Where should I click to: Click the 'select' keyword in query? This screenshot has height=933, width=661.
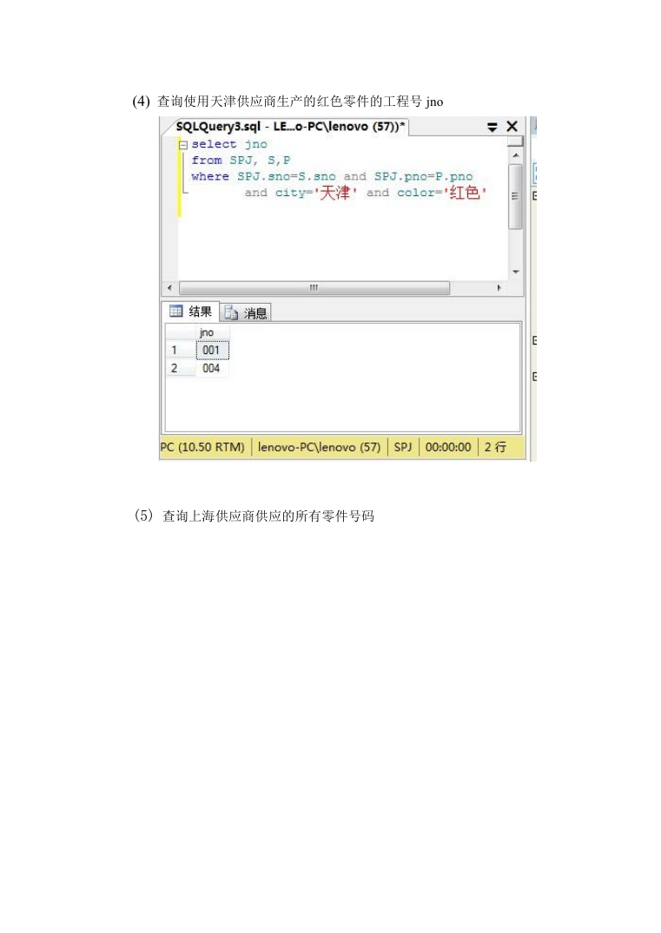point(214,144)
